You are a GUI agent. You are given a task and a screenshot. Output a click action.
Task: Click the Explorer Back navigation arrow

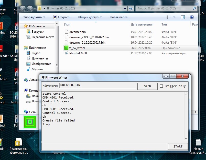23,8
